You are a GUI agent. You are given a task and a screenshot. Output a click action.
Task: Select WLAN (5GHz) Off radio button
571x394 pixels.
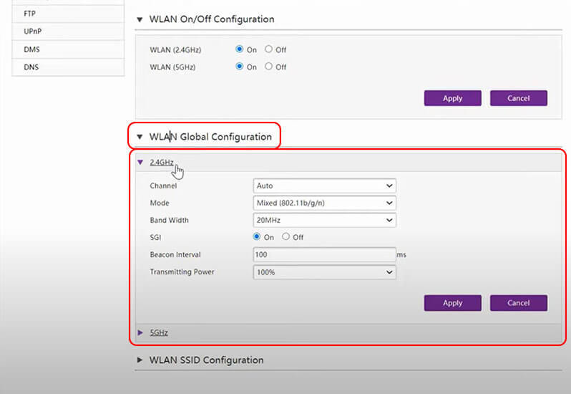point(269,67)
